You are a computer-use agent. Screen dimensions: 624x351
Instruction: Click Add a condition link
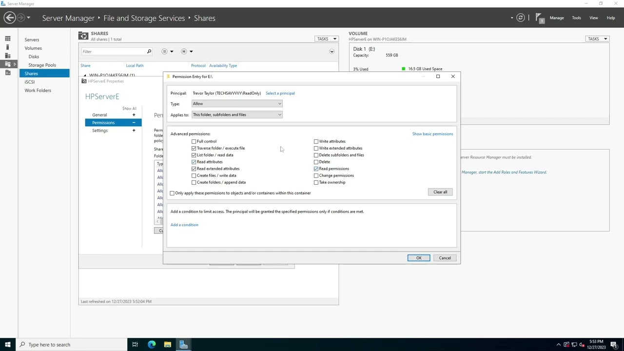pyautogui.click(x=184, y=225)
